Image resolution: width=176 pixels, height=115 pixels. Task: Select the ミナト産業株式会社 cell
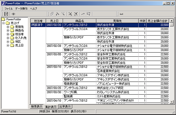[x=117, y=96]
